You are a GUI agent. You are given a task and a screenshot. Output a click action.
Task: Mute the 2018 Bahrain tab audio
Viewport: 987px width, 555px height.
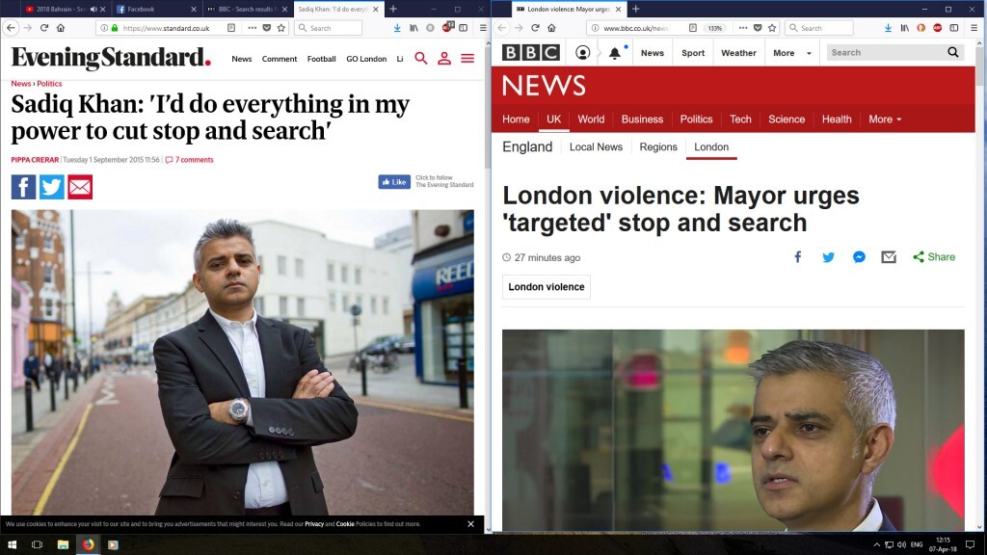[93, 9]
